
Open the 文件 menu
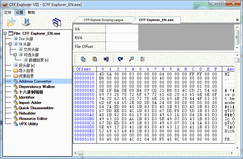tap(8, 13)
